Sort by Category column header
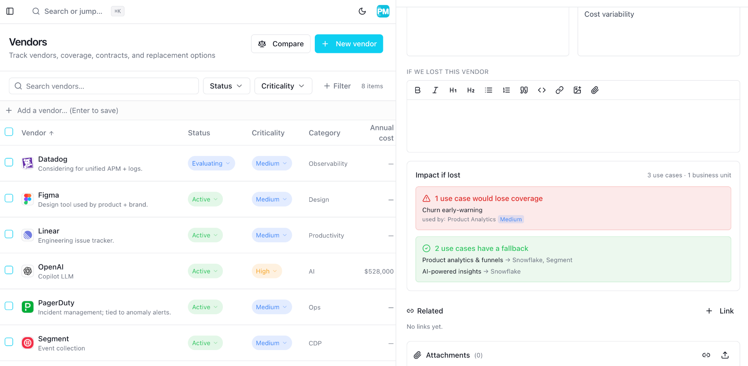748x366 pixels. pos(325,133)
